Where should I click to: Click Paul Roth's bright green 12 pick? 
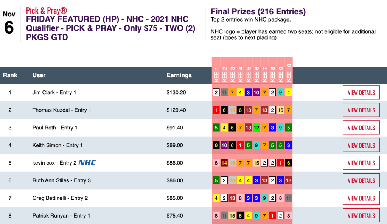coord(256,128)
